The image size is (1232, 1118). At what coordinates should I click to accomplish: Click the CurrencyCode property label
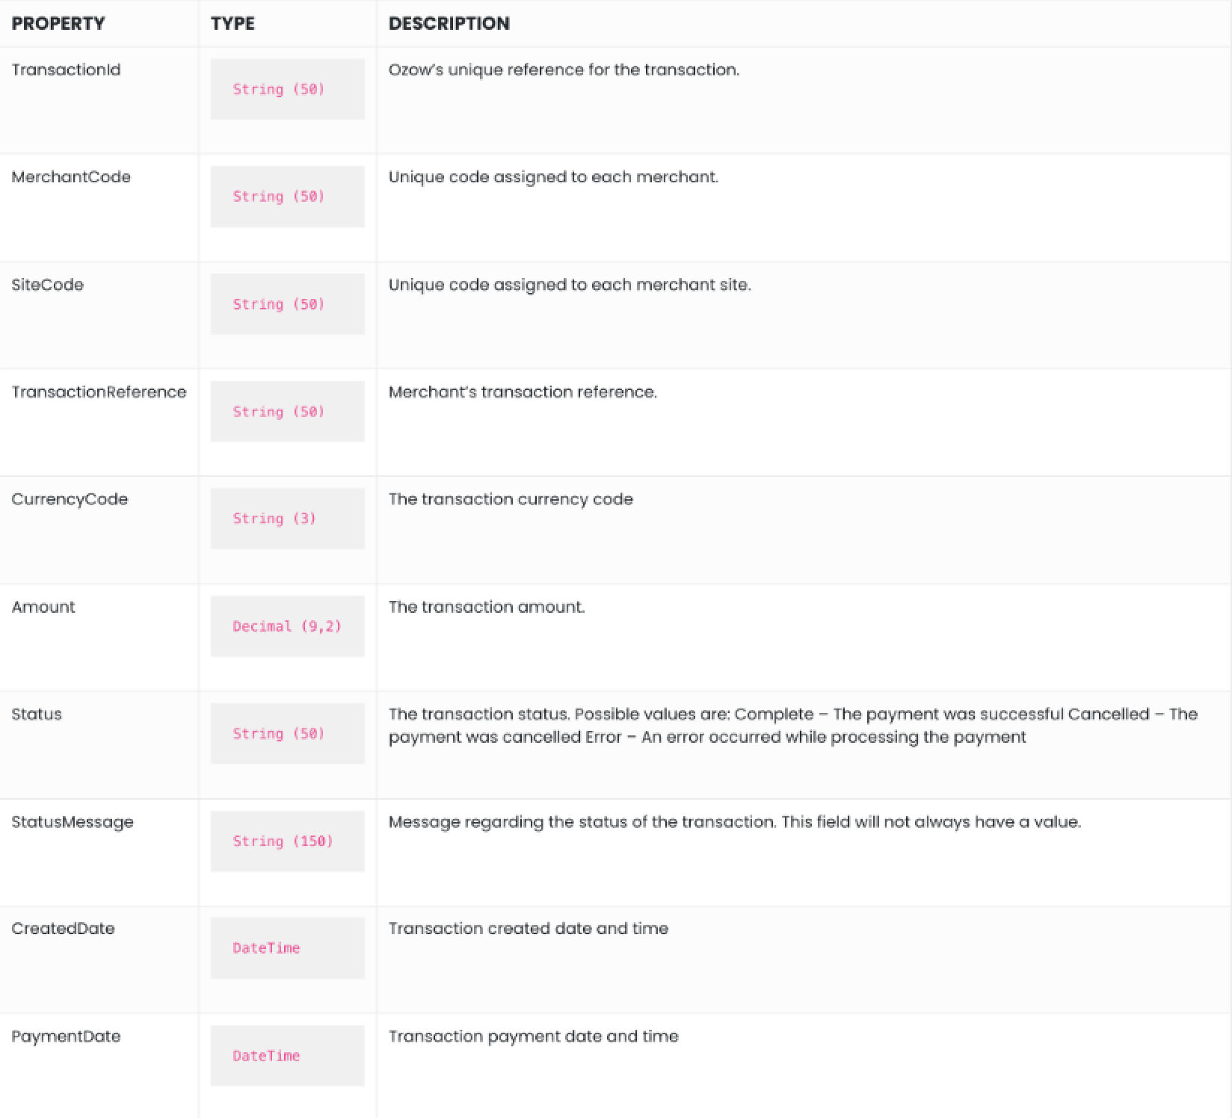click(x=70, y=499)
